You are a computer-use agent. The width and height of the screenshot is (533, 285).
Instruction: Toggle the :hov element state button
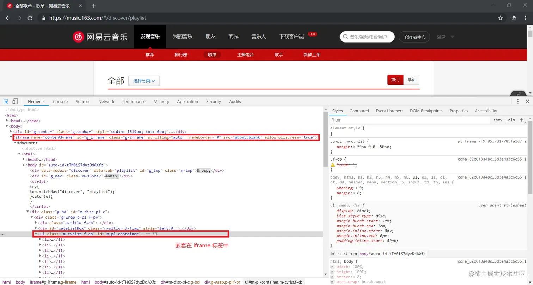[x=498, y=120]
